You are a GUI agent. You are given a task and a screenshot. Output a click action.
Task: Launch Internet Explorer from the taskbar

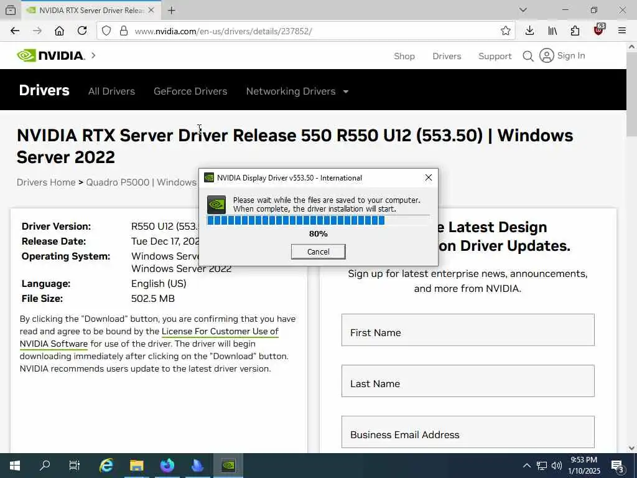click(106, 466)
